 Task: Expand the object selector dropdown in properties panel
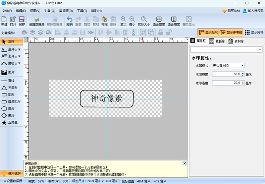(x=260, y=49)
